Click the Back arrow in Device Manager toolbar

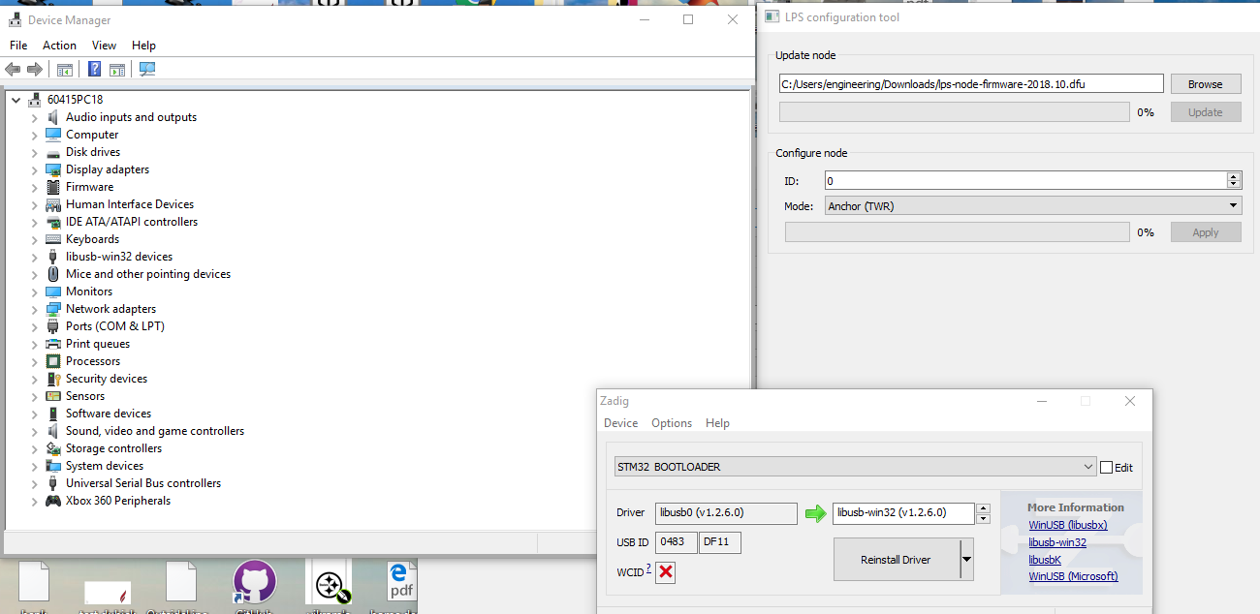13,70
